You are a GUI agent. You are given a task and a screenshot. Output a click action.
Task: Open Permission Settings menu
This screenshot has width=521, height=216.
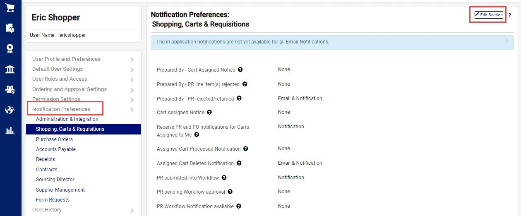tap(56, 99)
